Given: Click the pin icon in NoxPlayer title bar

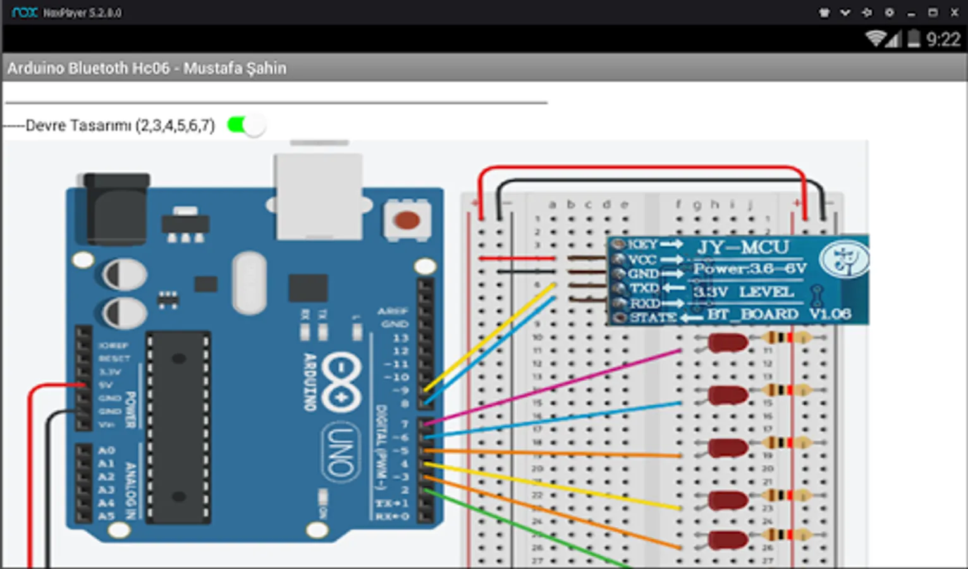Looking at the screenshot, I should (x=867, y=13).
